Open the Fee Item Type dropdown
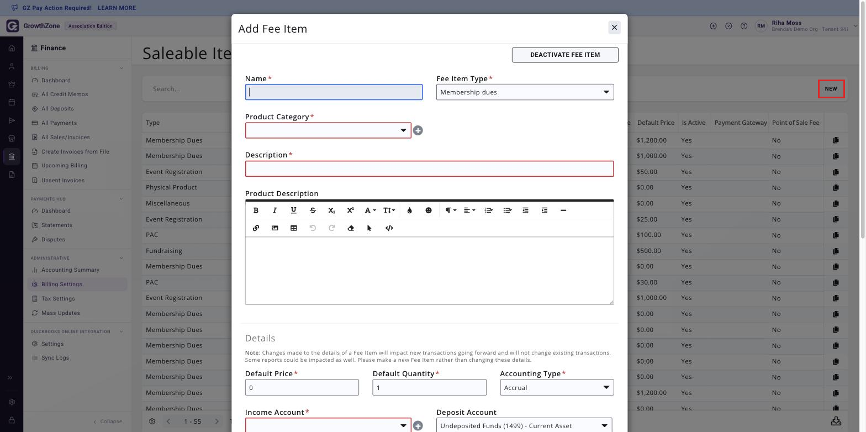Image resolution: width=866 pixels, height=432 pixels. click(x=525, y=92)
